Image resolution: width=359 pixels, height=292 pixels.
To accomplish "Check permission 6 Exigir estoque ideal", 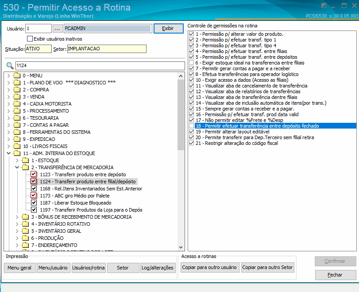I will click(x=191, y=63).
